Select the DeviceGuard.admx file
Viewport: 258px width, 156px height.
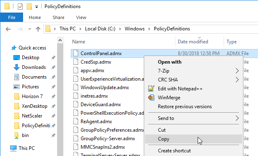(x=101, y=105)
